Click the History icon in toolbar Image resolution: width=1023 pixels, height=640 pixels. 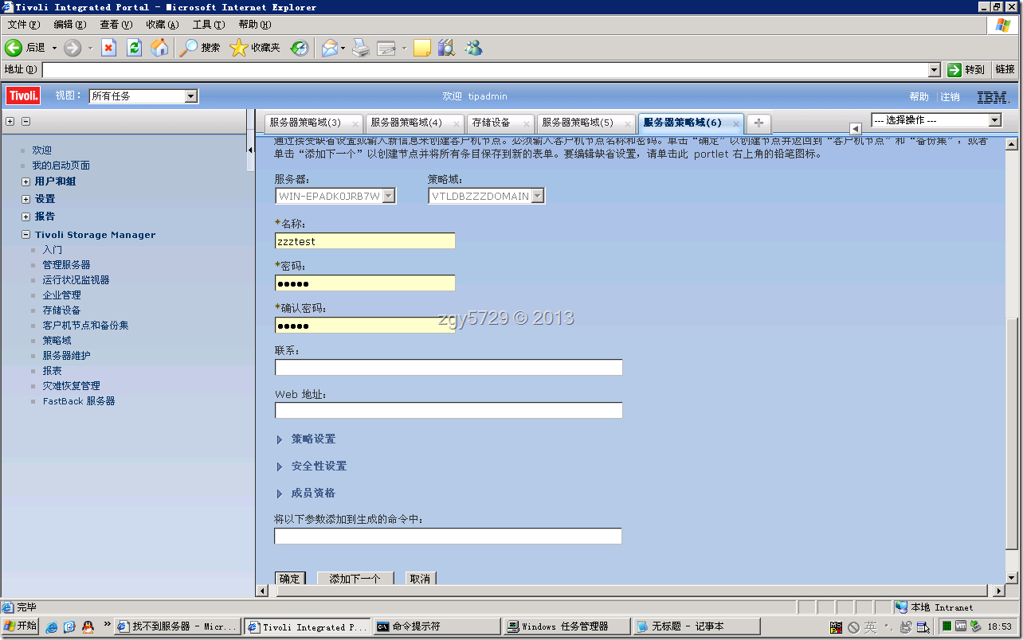[x=299, y=48]
